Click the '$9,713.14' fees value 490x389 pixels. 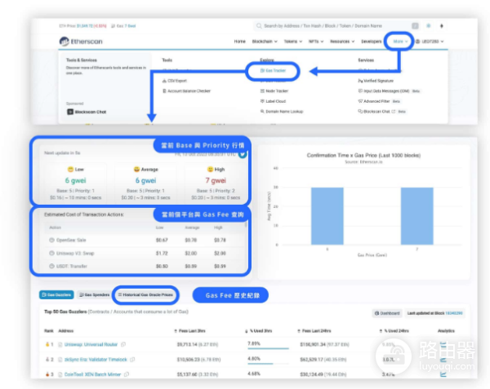[188, 344]
